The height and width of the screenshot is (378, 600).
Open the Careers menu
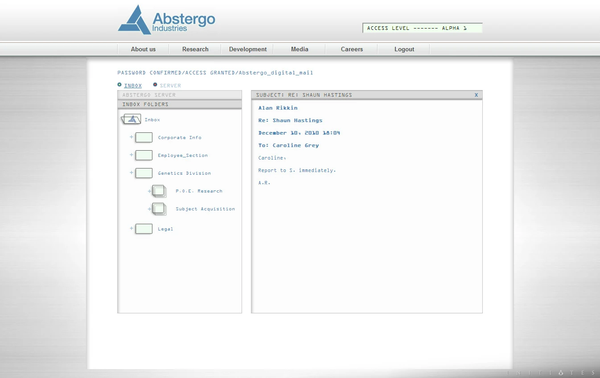pos(352,49)
